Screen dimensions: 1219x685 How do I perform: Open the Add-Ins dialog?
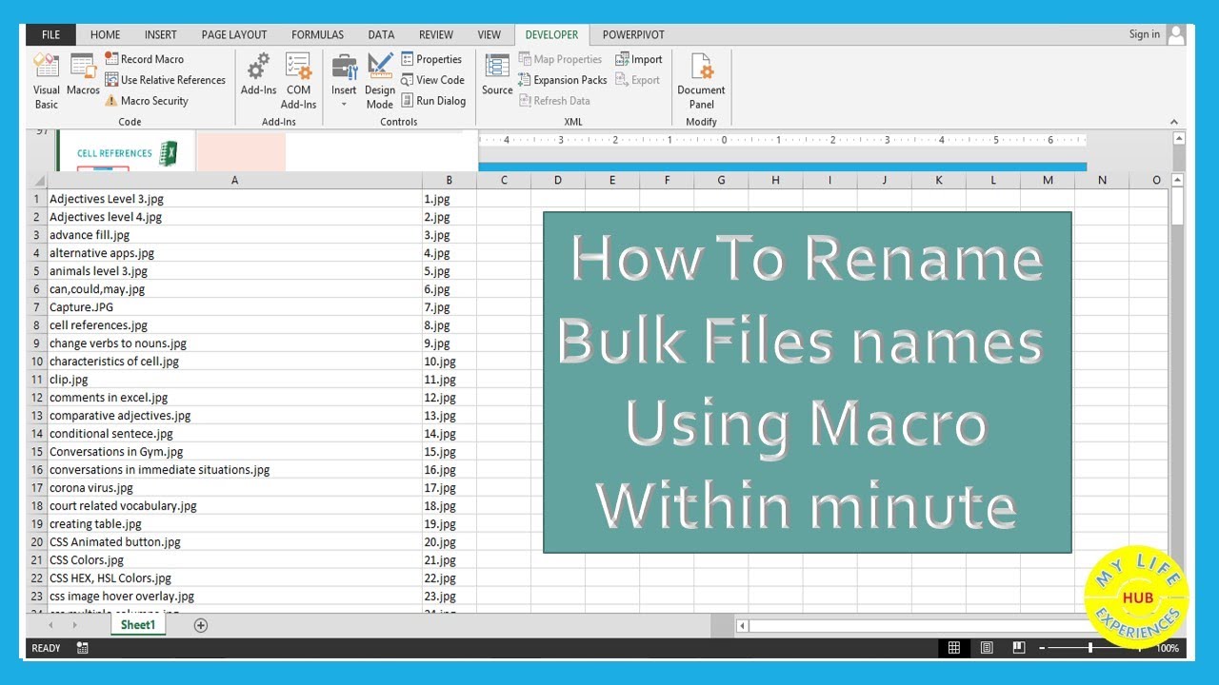[x=258, y=74]
